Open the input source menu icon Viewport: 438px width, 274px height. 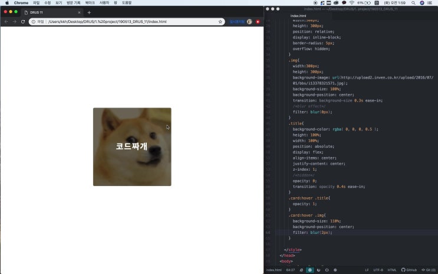click(377, 3)
